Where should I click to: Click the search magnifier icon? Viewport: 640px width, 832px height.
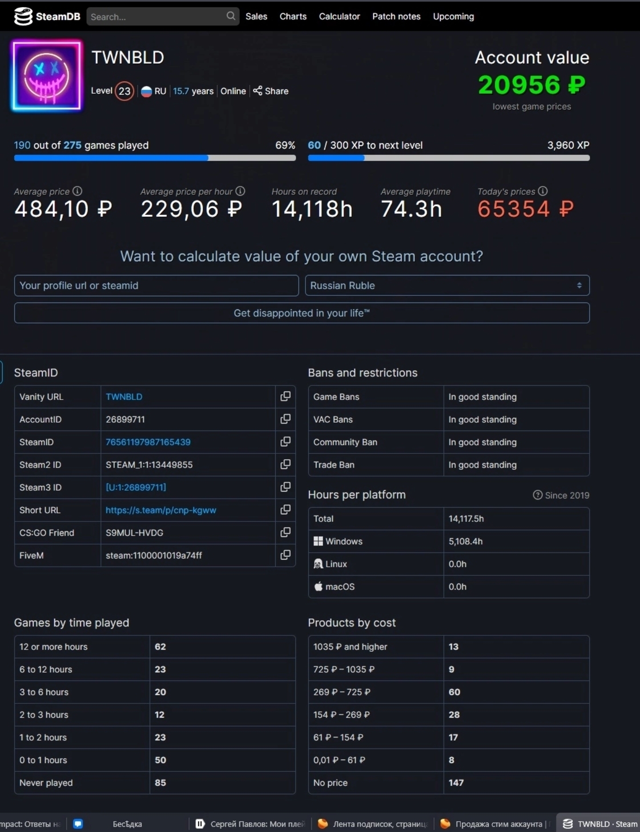pyautogui.click(x=230, y=16)
